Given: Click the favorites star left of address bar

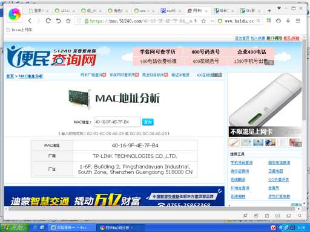Looking at the screenshot, I should click(68, 21).
